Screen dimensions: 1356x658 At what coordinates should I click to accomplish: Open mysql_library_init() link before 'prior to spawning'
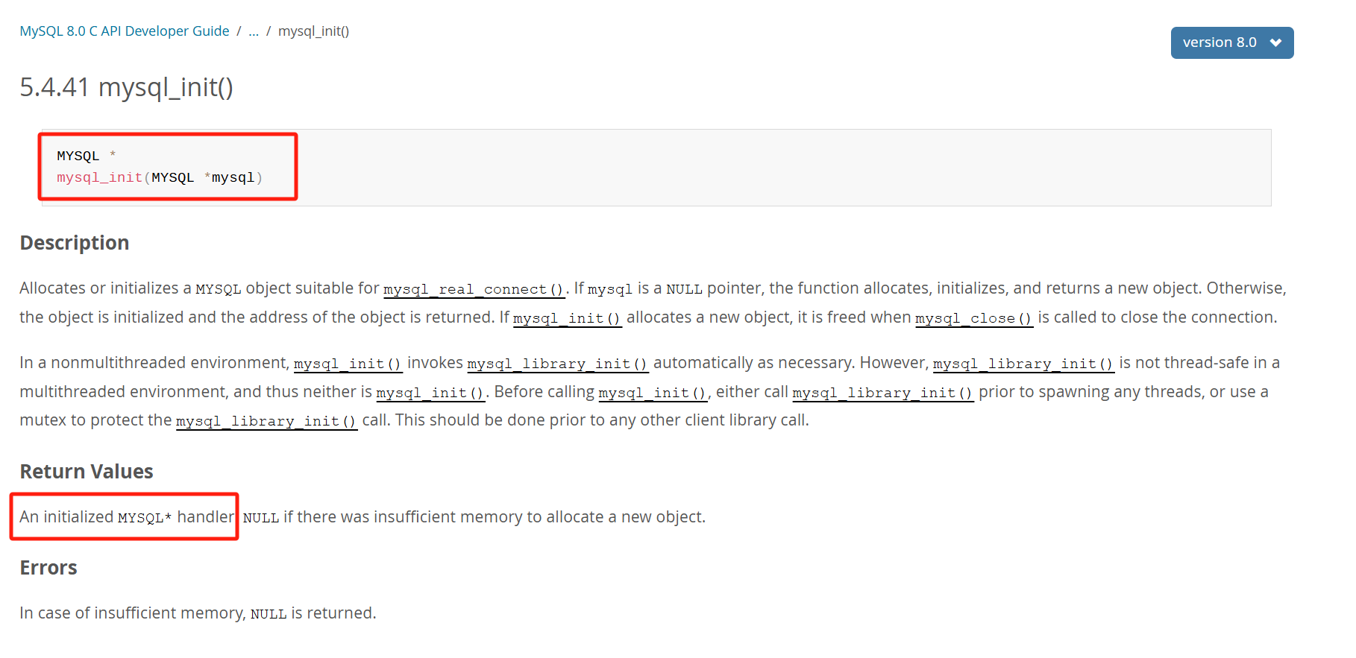883,393
